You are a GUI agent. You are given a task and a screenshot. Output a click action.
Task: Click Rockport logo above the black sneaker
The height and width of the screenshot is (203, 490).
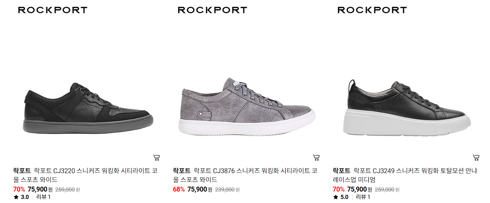[x=52, y=10]
